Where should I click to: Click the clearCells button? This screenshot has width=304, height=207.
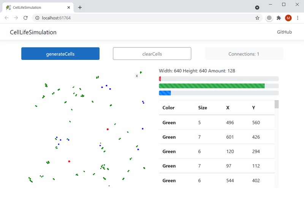152,53
